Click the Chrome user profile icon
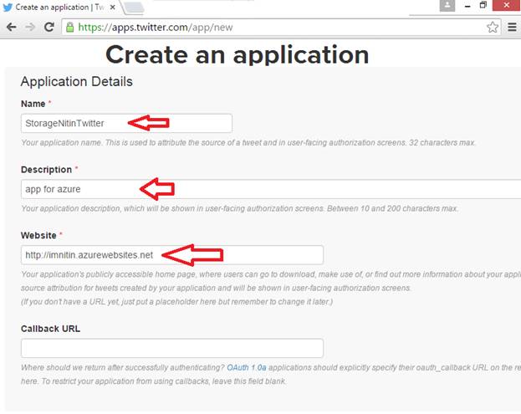This screenshot has width=521, height=414. coord(447,5)
